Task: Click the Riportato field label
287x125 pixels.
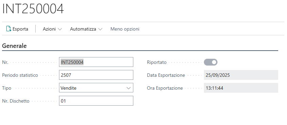Action: (157, 62)
